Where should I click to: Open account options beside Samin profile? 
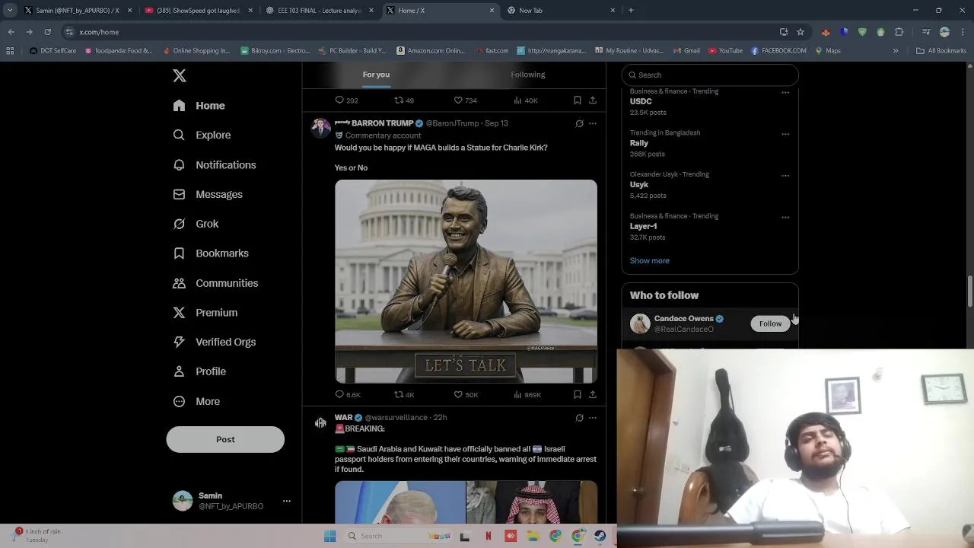287,501
